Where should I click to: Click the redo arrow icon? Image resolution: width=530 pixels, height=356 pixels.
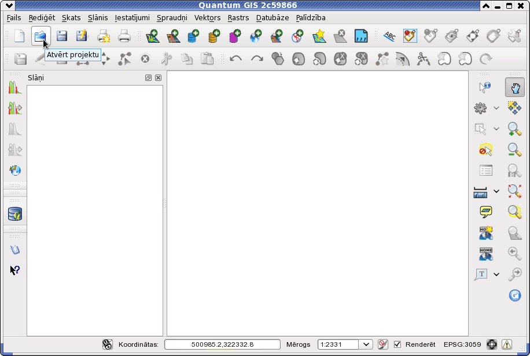click(257, 59)
